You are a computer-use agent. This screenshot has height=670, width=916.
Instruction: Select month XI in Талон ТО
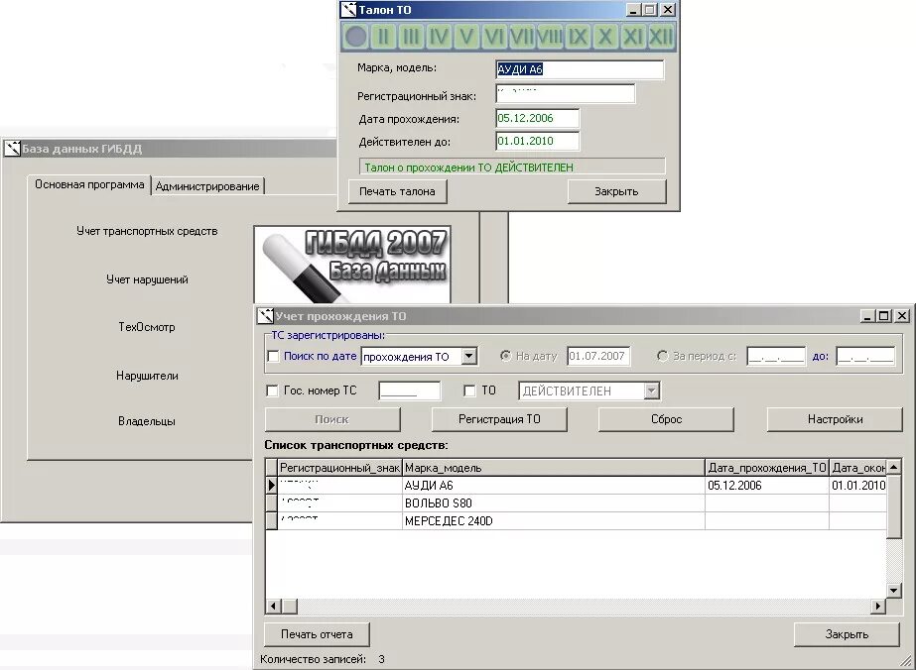coord(633,37)
